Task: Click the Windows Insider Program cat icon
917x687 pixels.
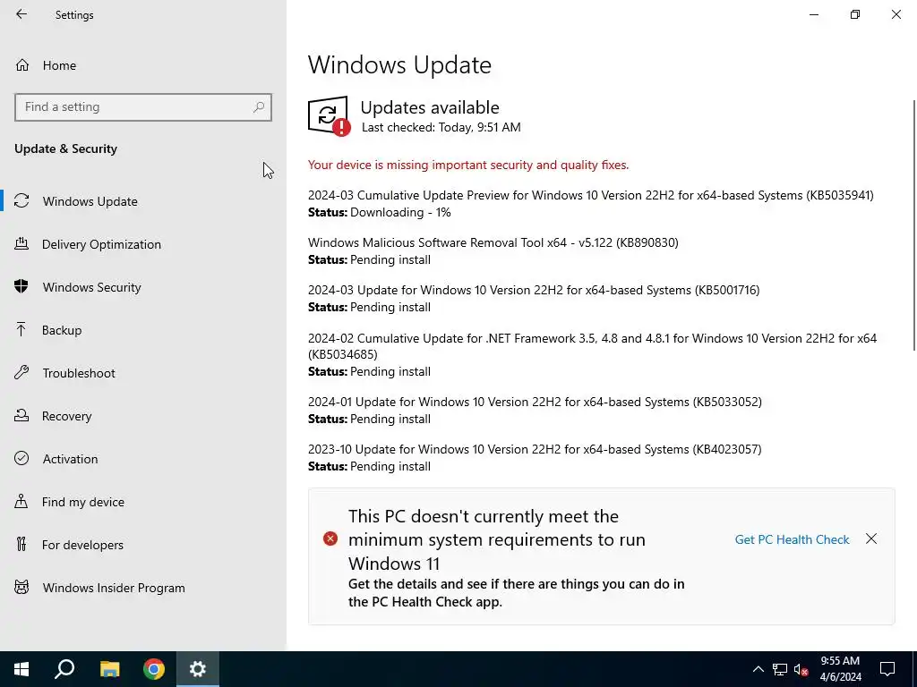Action: 21,587
